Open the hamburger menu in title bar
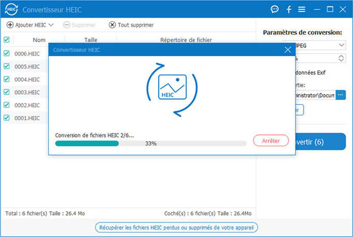The width and height of the screenshot is (353, 237). click(x=302, y=9)
